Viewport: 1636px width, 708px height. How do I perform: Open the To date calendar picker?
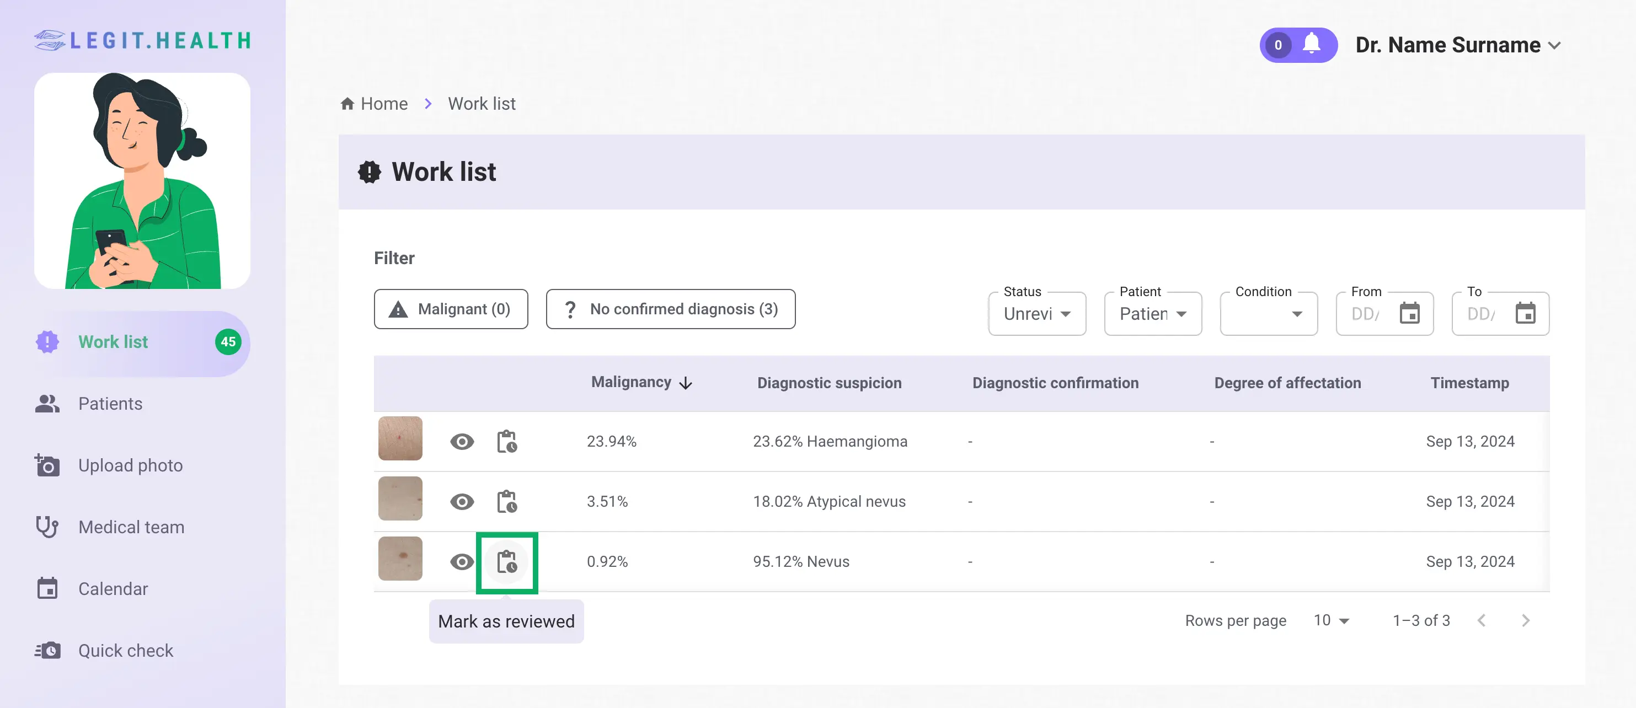[x=1525, y=314]
